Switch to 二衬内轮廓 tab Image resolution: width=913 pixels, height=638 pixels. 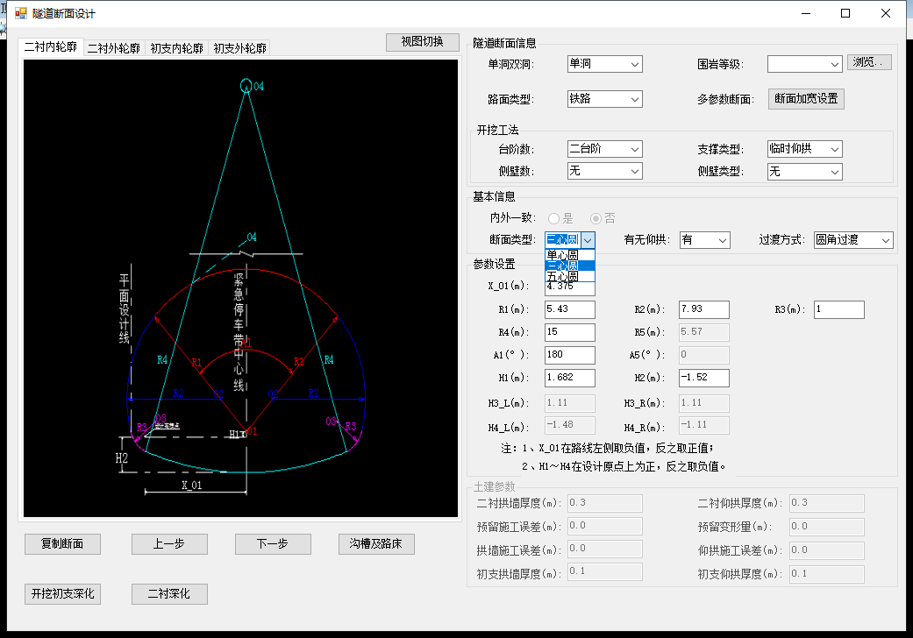click(x=51, y=47)
